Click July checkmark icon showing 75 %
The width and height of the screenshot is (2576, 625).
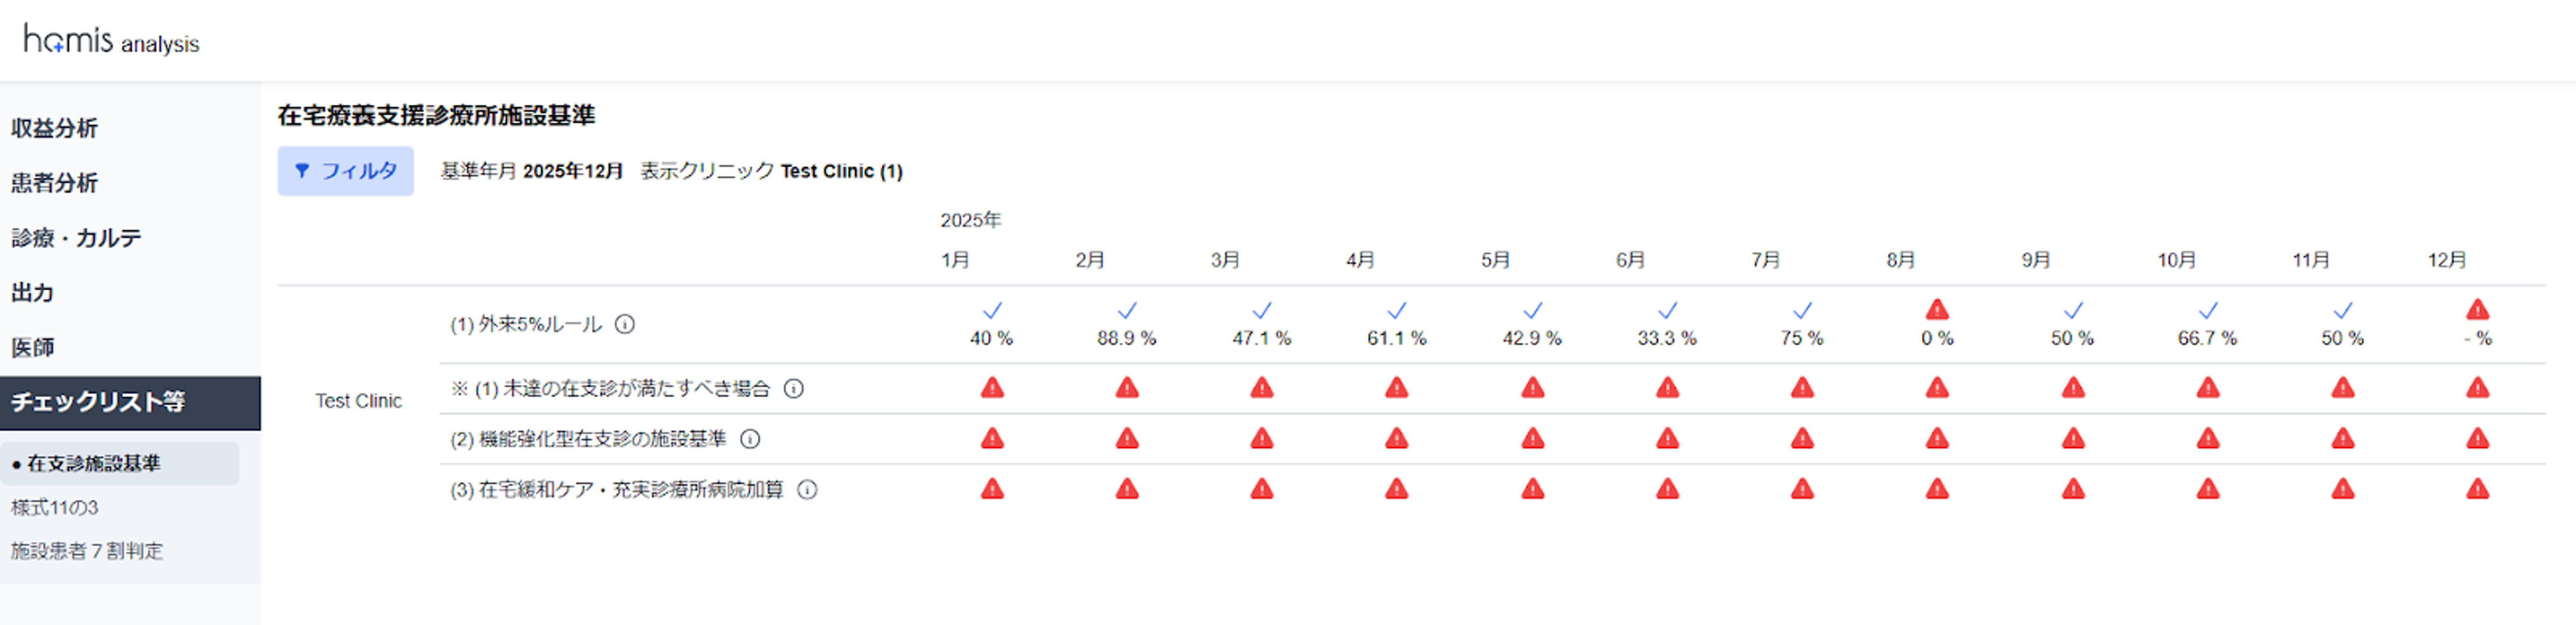pyautogui.click(x=1802, y=310)
